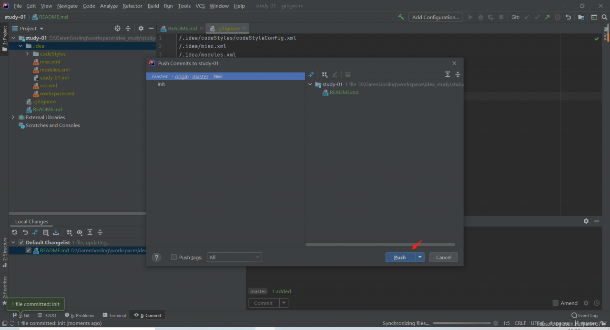This screenshot has height=330, width=610.
Task: Open the 6: Problems tool window tab
Action: coord(79,315)
